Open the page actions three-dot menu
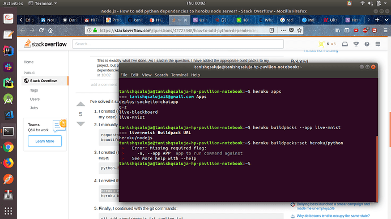Screen dimensions: 391x219 coord(283,31)
